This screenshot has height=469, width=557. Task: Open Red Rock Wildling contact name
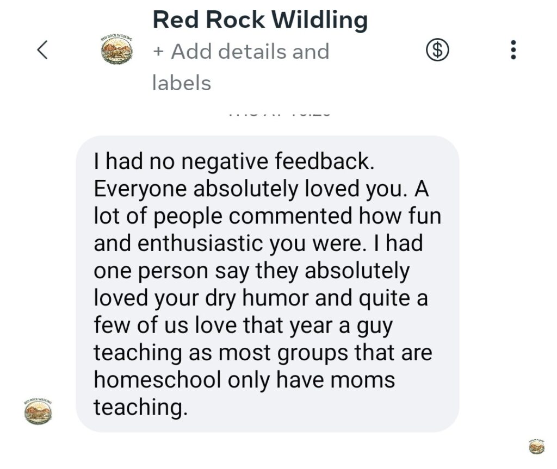tap(260, 20)
